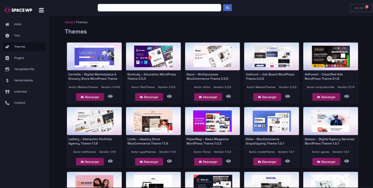Viewport: 373px width, 188px height.
Task: Open the PaperMag News Magazine title link
Action: [207, 141]
